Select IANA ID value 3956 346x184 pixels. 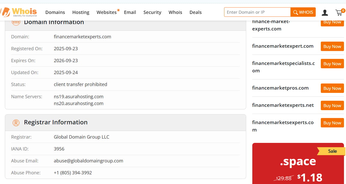coord(59,149)
